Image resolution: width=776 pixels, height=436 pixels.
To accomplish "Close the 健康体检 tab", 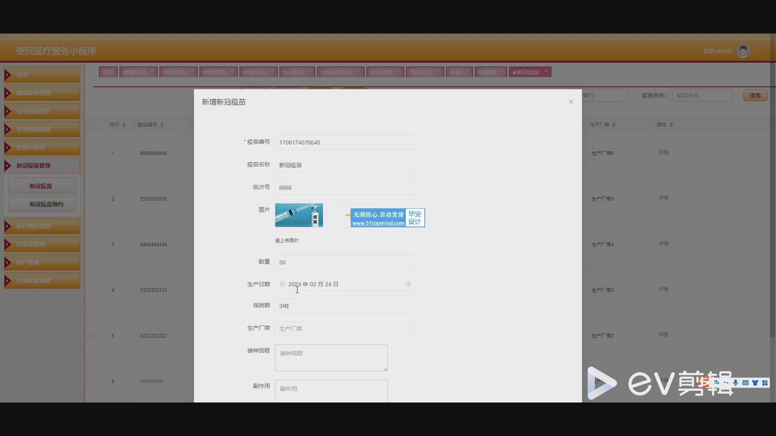I will point(152,71).
